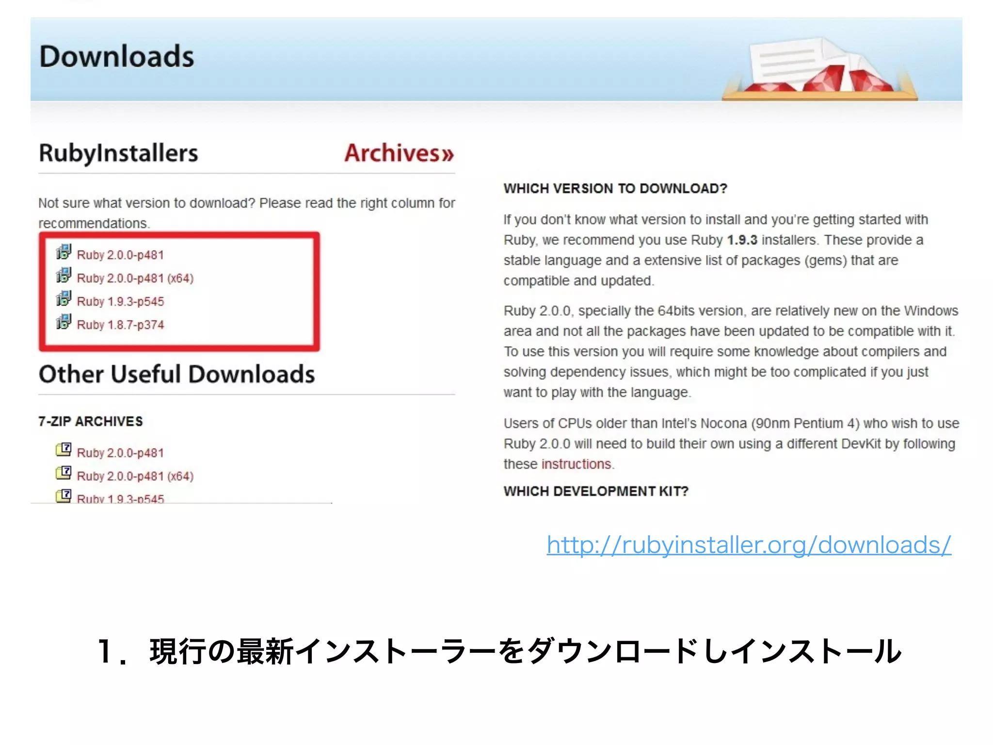
Task: Click the 7-zip archive link Ruby 2.0.0-p481 (x64)
Action: (135, 476)
